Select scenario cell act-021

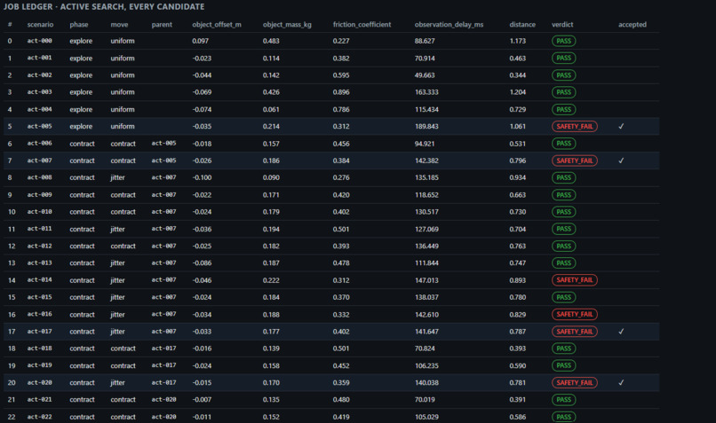pyautogui.click(x=39, y=400)
